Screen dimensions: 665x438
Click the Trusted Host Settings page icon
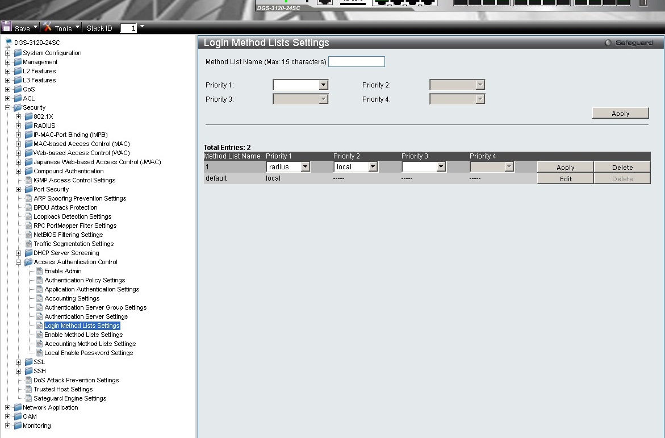point(28,389)
